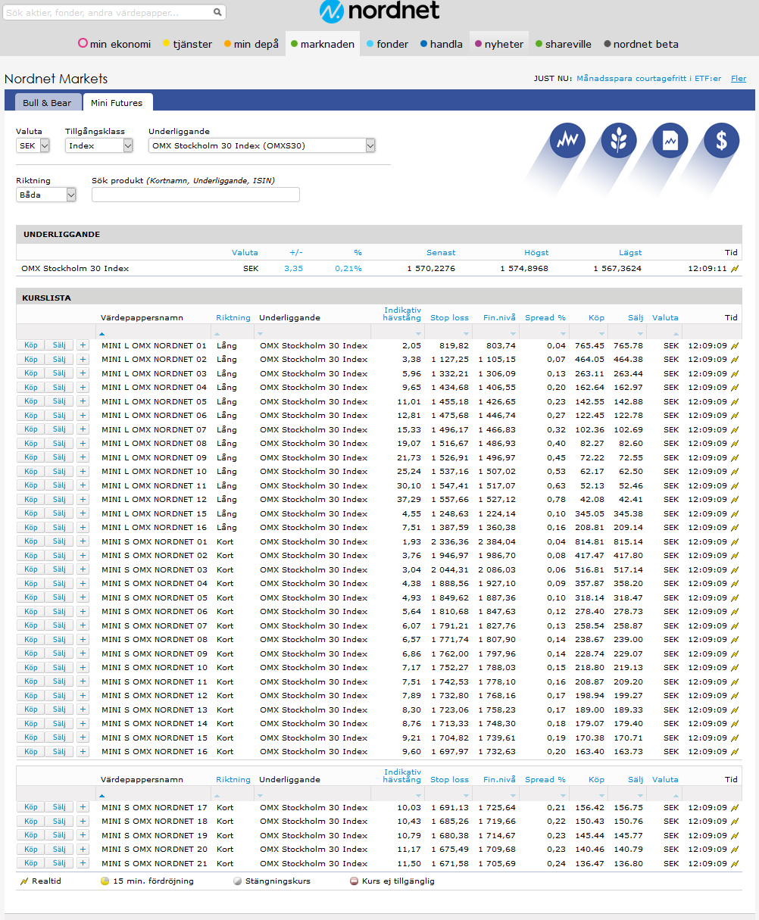Screen dimensions: 759x920
Task: Expand the Underliggande OMXS30 dropdown
Action: point(262,145)
